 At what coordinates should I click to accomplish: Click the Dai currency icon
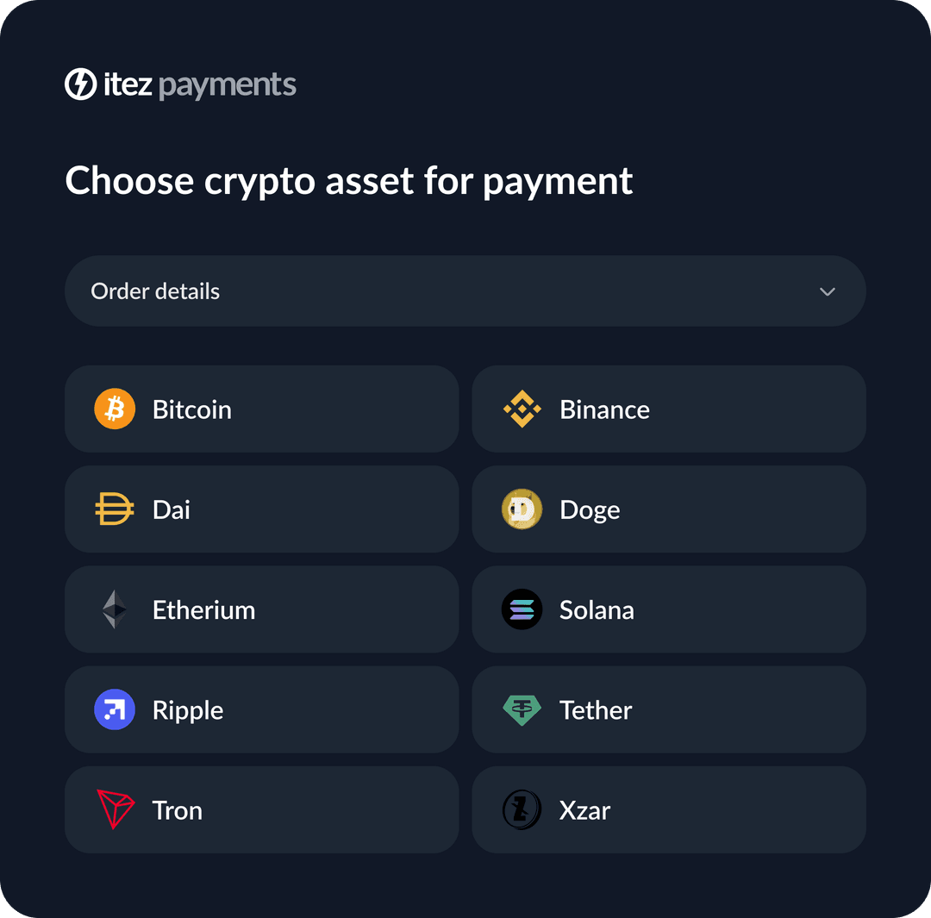coord(115,509)
